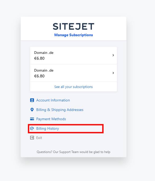
Task: Click Exit to leave the portal
Action: pyautogui.click(x=39, y=138)
